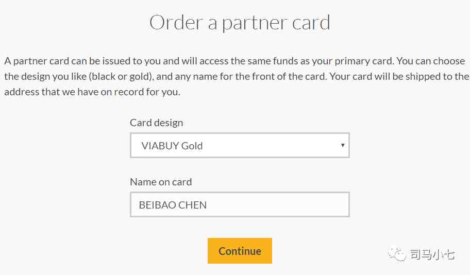The image size is (470, 275).
Task: Open the Card design combo box
Action: point(240,145)
